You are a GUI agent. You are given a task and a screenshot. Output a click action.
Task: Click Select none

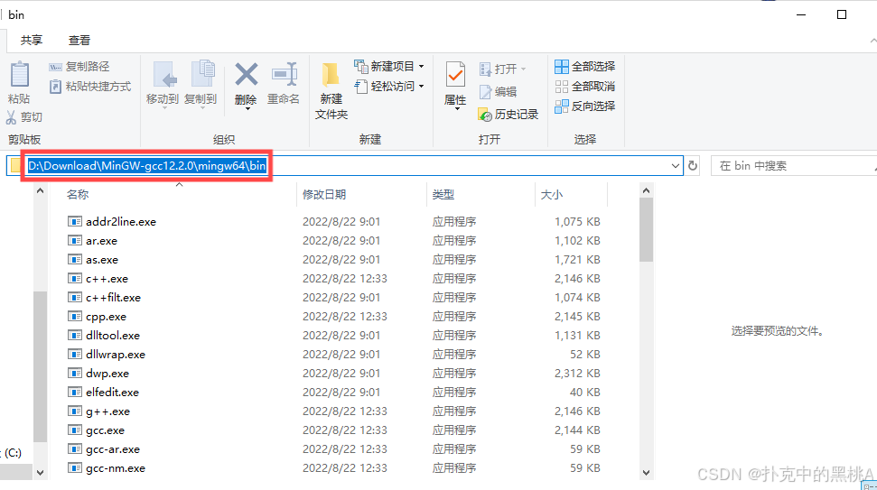[x=585, y=86]
